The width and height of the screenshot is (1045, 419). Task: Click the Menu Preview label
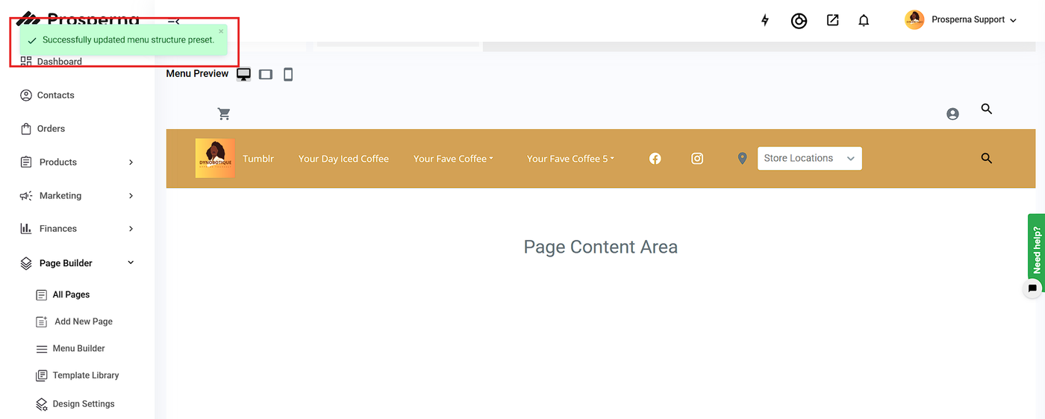pos(197,74)
